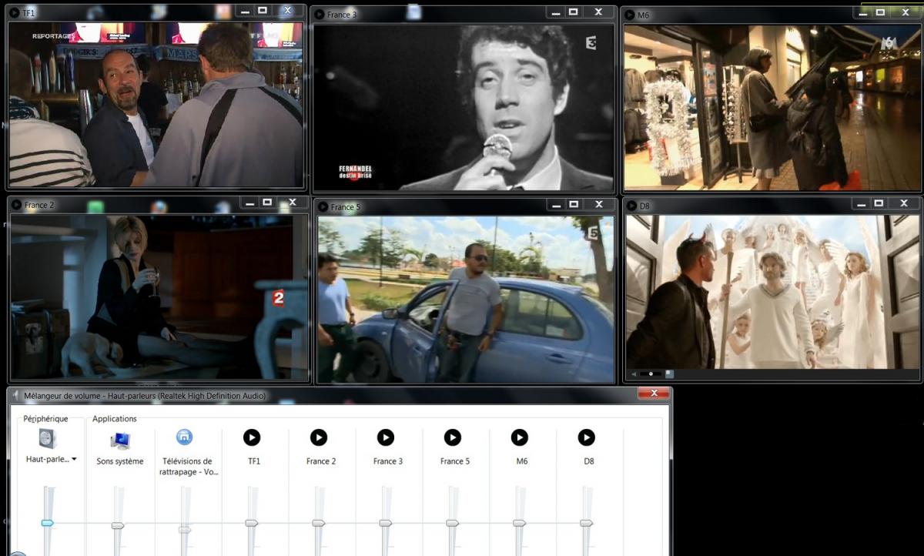Image resolution: width=924 pixels, height=556 pixels.
Task: Click the Sons système icon in the volume mixer
Action: click(x=119, y=440)
